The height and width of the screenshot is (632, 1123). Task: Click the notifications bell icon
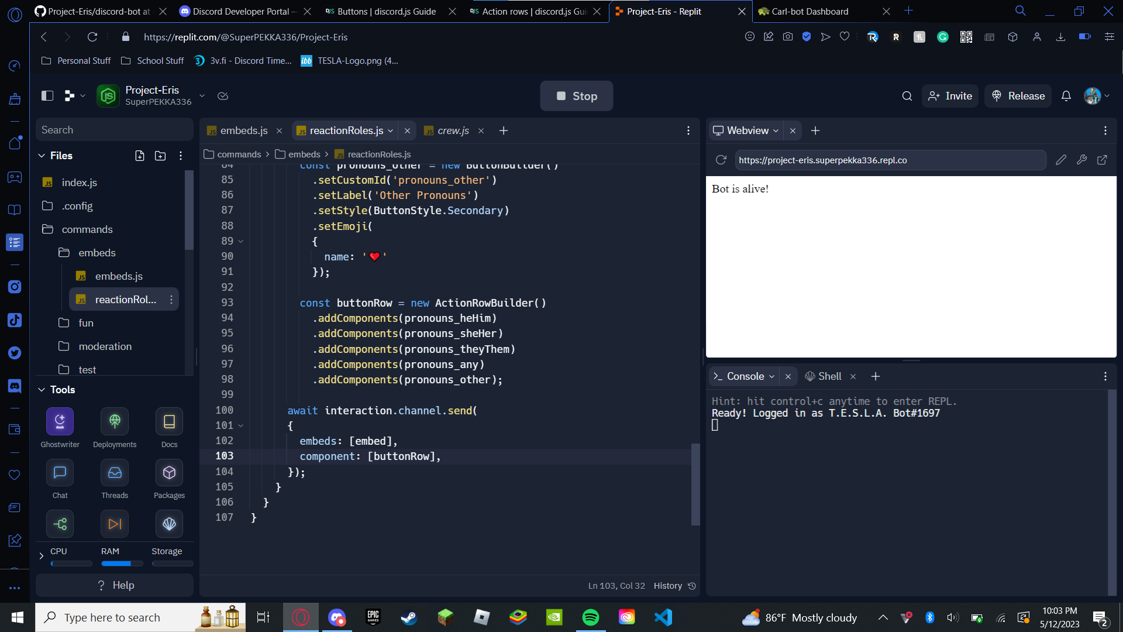[1066, 96]
